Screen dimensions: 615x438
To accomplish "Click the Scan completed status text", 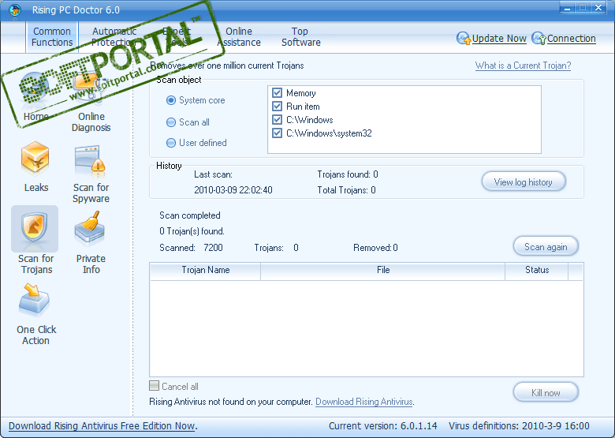I will click(190, 215).
